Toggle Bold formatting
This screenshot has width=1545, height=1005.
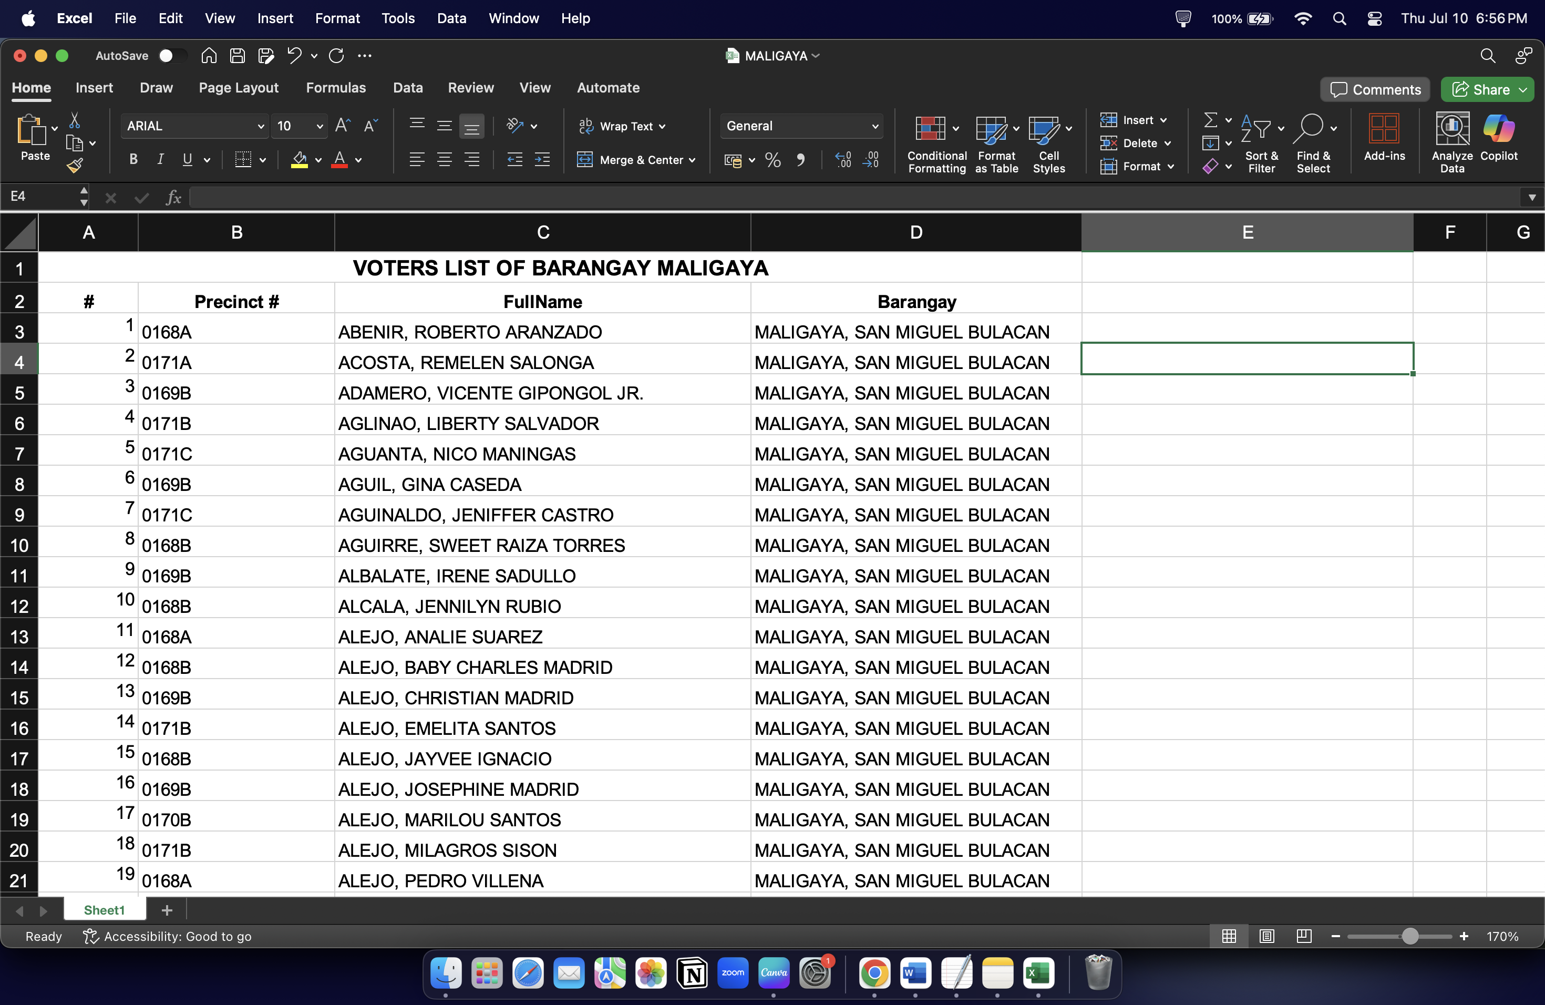pos(133,160)
